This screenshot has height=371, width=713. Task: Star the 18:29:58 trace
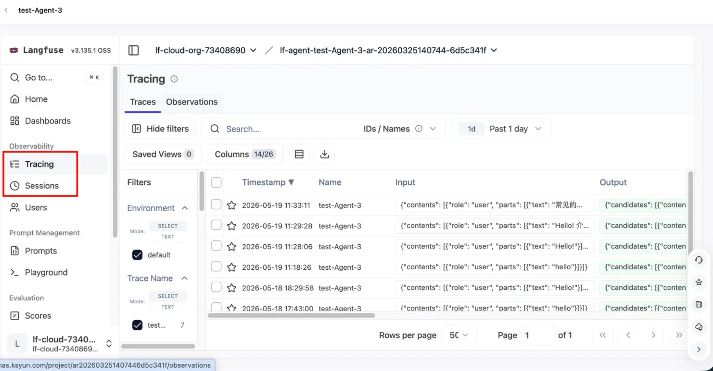[232, 288]
